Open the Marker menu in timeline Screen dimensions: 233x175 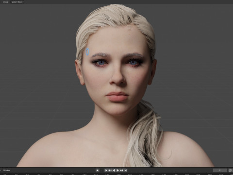click(x=7, y=170)
